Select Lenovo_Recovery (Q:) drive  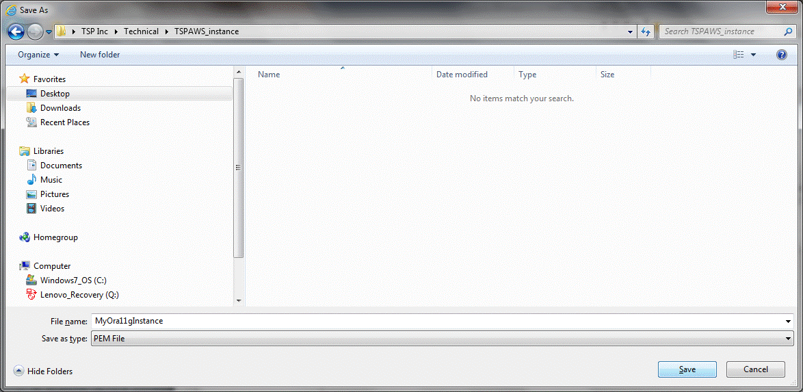pyautogui.click(x=79, y=295)
